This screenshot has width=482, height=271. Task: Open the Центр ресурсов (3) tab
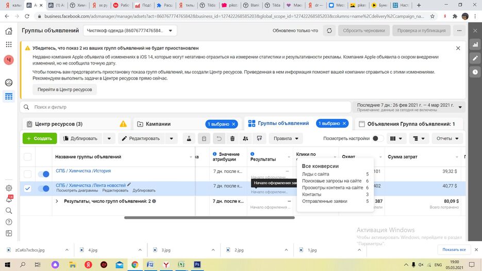coord(77,124)
